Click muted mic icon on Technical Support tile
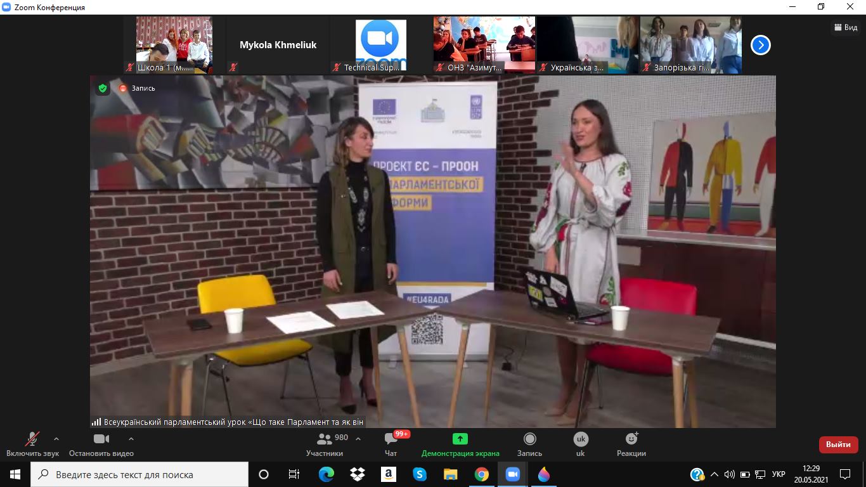866x487 pixels. [x=337, y=67]
